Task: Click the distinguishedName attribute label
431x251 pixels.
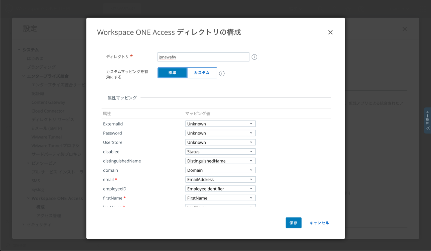Action: 122,161
